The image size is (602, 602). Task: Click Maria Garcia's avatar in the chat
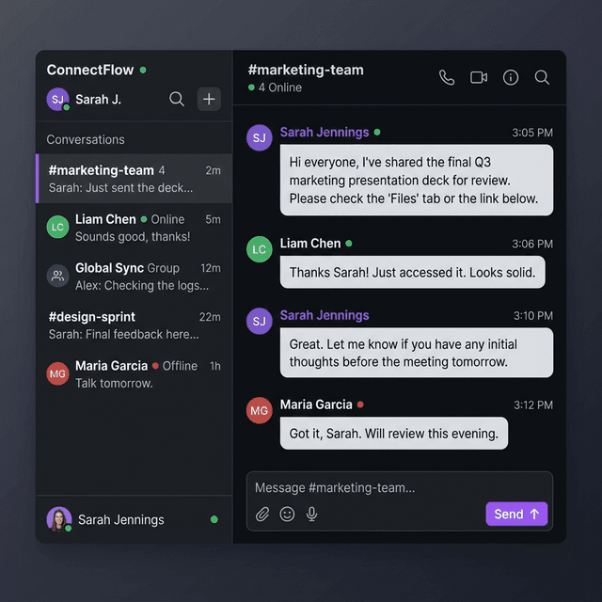(x=260, y=410)
